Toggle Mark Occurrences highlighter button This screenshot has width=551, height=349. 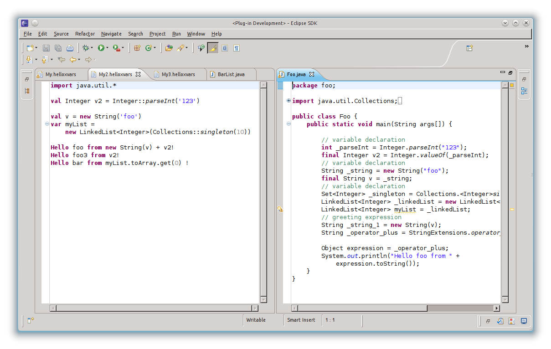[x=213, y=48]
